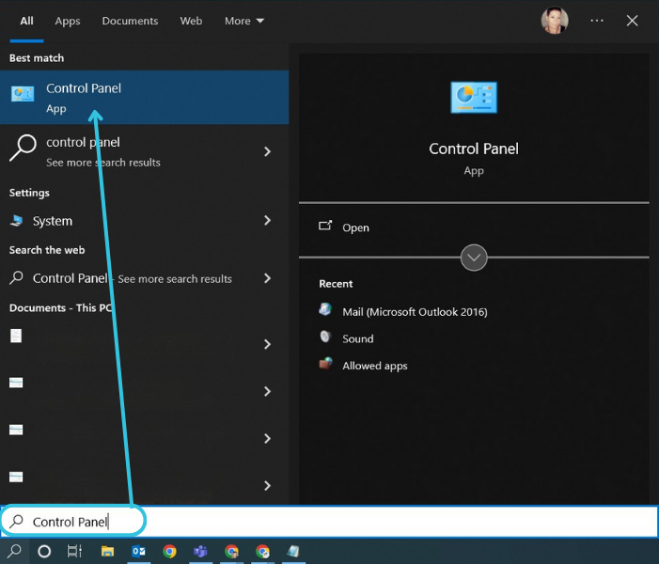The height and width of the screenshot is (564, 659).
Task: Open Microsoft Teams from the taskbar
Action: pyautogui.click(x=200, y=552)
